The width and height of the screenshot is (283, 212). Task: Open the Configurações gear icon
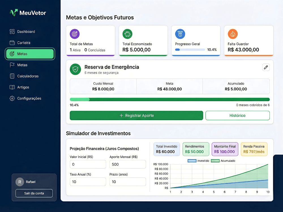12,98
